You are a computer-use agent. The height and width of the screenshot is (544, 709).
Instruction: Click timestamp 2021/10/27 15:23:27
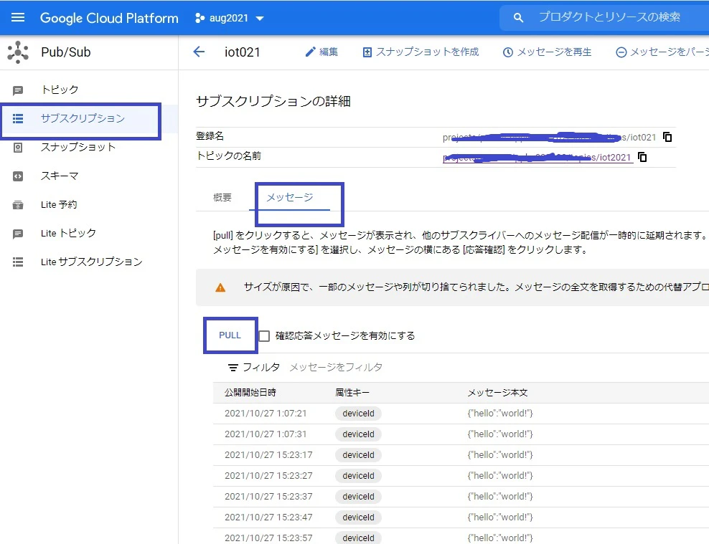pyautogui.click(x=268, y=476)
